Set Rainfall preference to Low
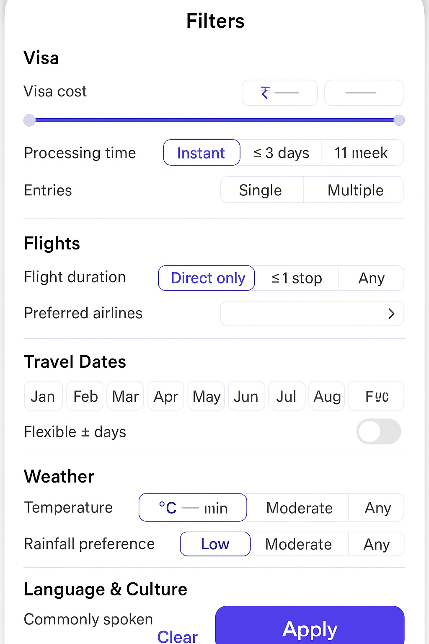 point(215,544)
